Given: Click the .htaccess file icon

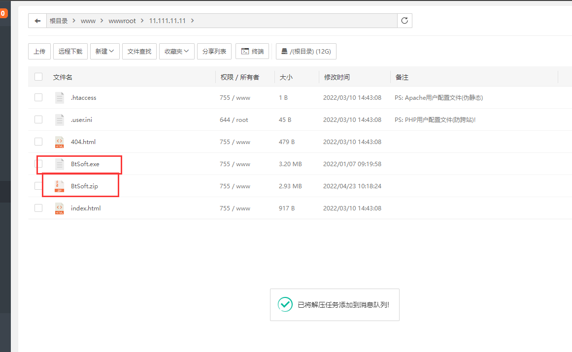Looking at the screenshot, I should coord(60,97).
